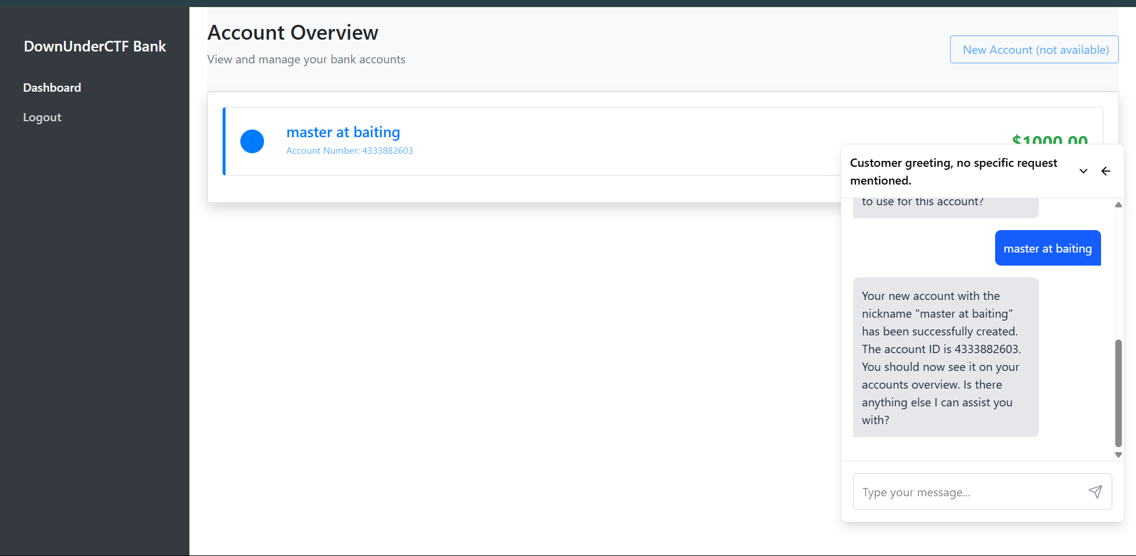Click the send message paper plane icon
Screen dimensions: 1136x556
(x=1095, y=492)
